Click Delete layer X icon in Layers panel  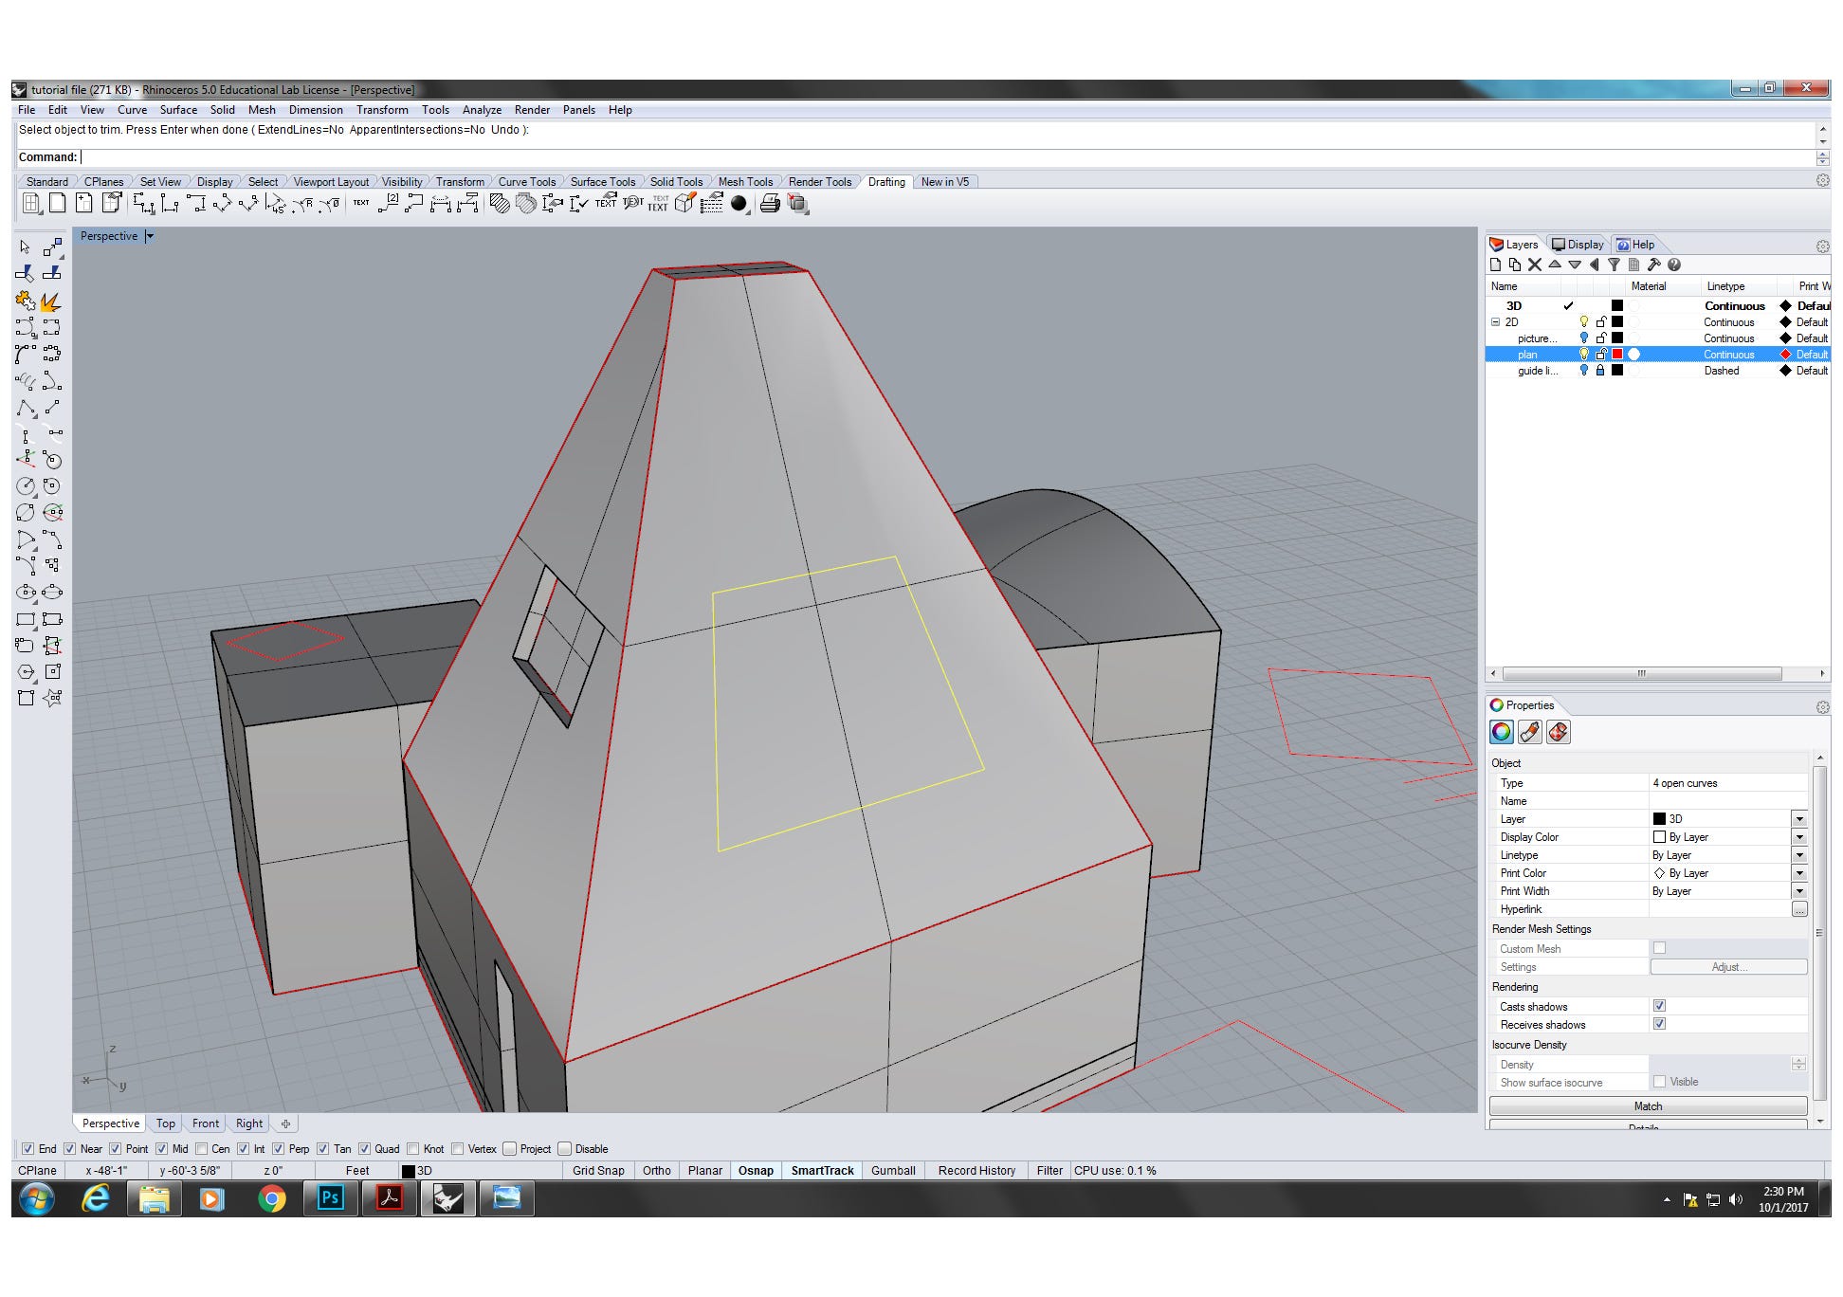click(x=1535, y=265)
